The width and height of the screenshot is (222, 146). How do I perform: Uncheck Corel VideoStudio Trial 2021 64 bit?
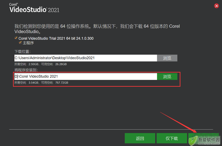pos(16,38)
